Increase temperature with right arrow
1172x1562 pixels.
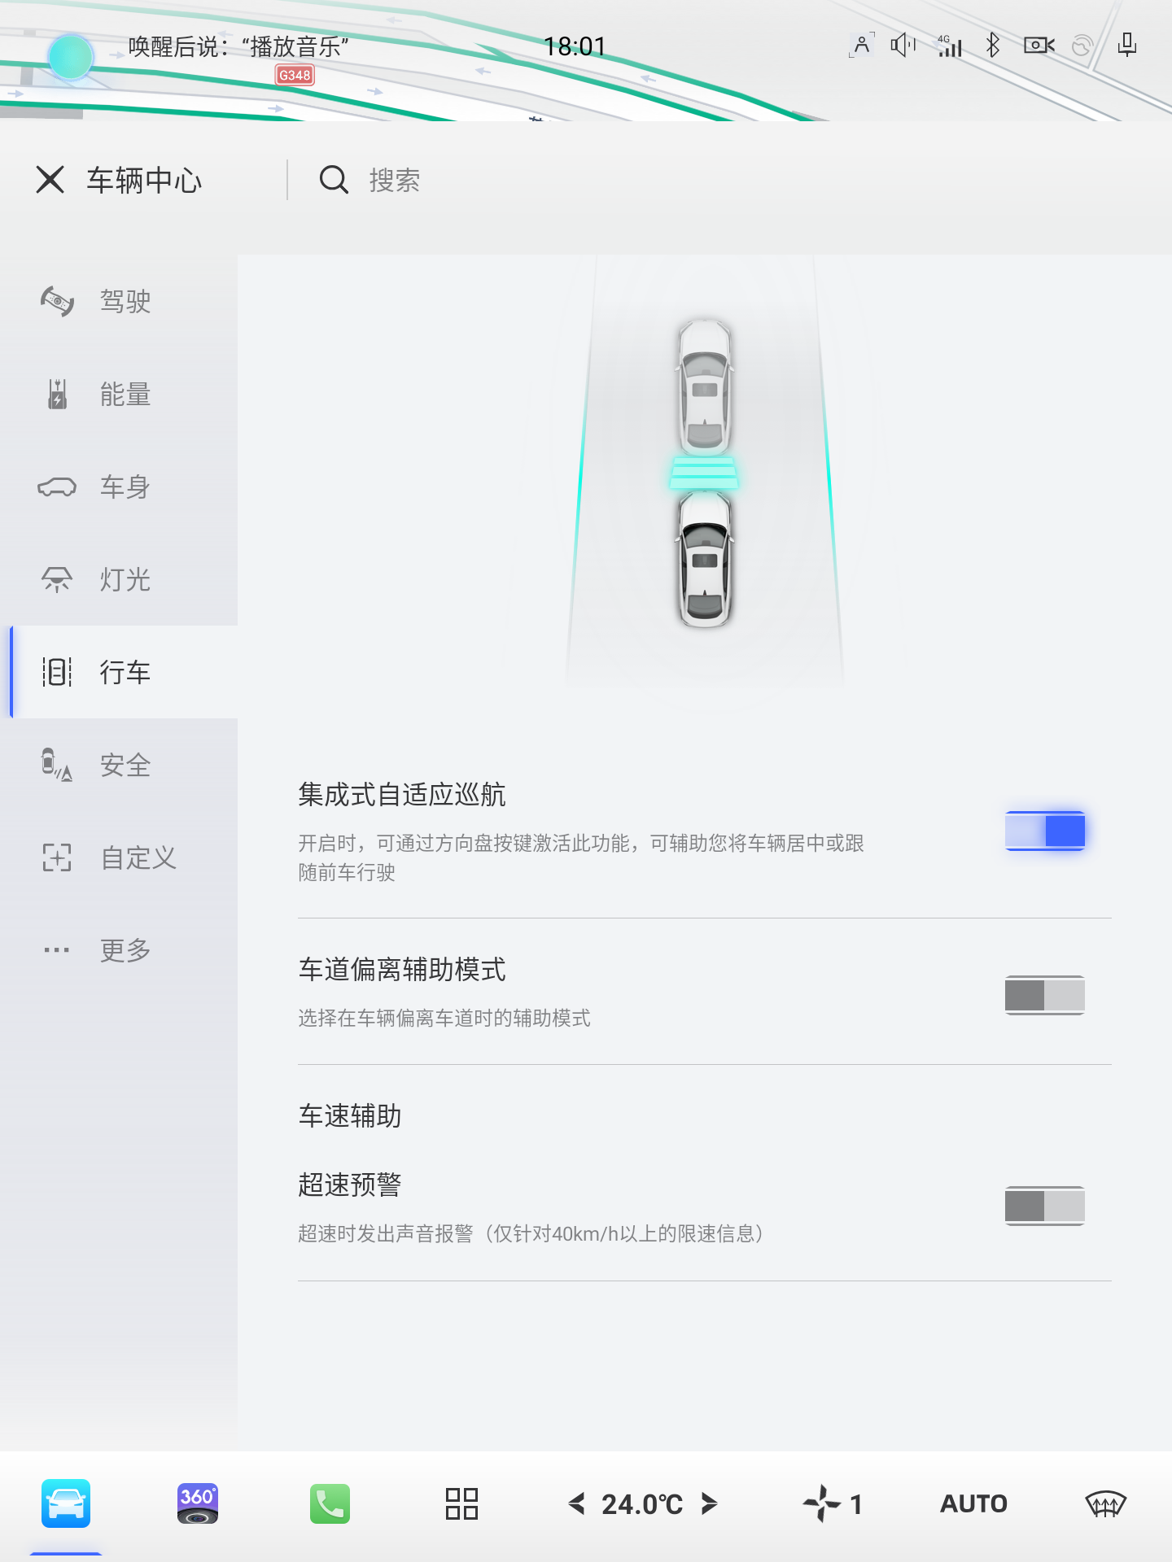pyautogui.click(x=709, y=1503)
